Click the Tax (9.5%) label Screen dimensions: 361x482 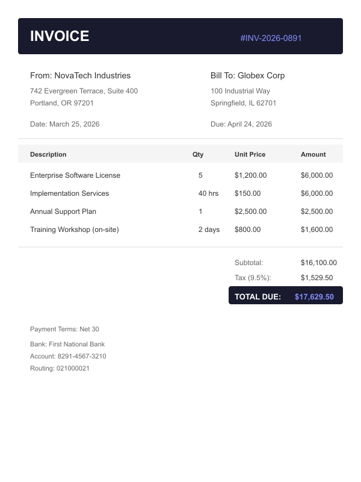coord(253,278)
